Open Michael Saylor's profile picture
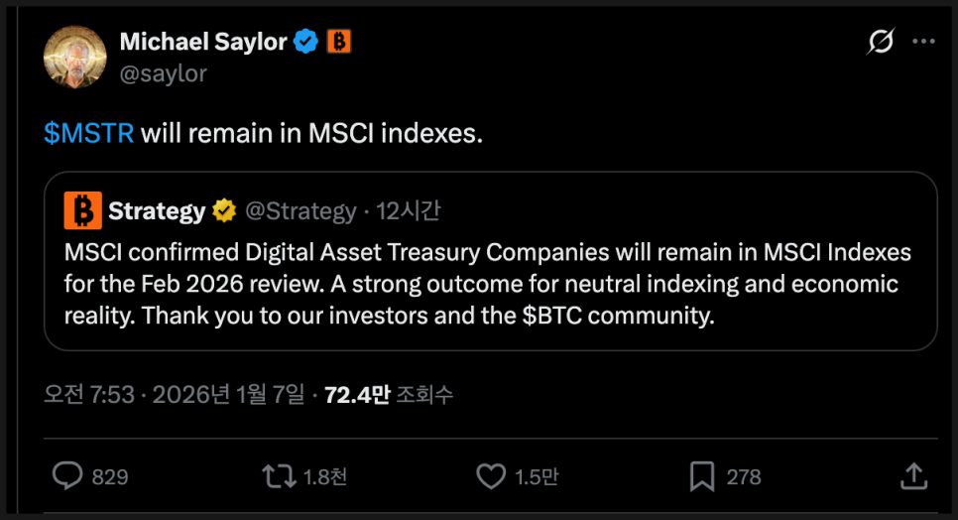The image size is (958, 520). [x=75, y=56]
